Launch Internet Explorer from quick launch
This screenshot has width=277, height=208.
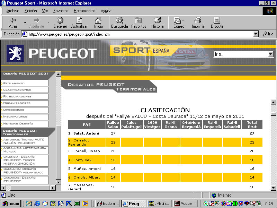(x=37, y=203)
